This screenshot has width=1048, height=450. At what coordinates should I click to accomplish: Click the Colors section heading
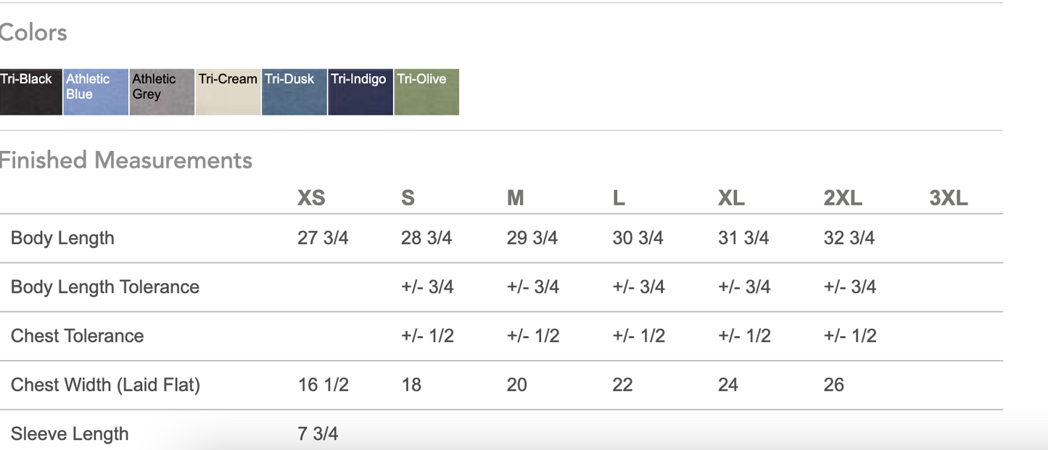pos(33,33)
